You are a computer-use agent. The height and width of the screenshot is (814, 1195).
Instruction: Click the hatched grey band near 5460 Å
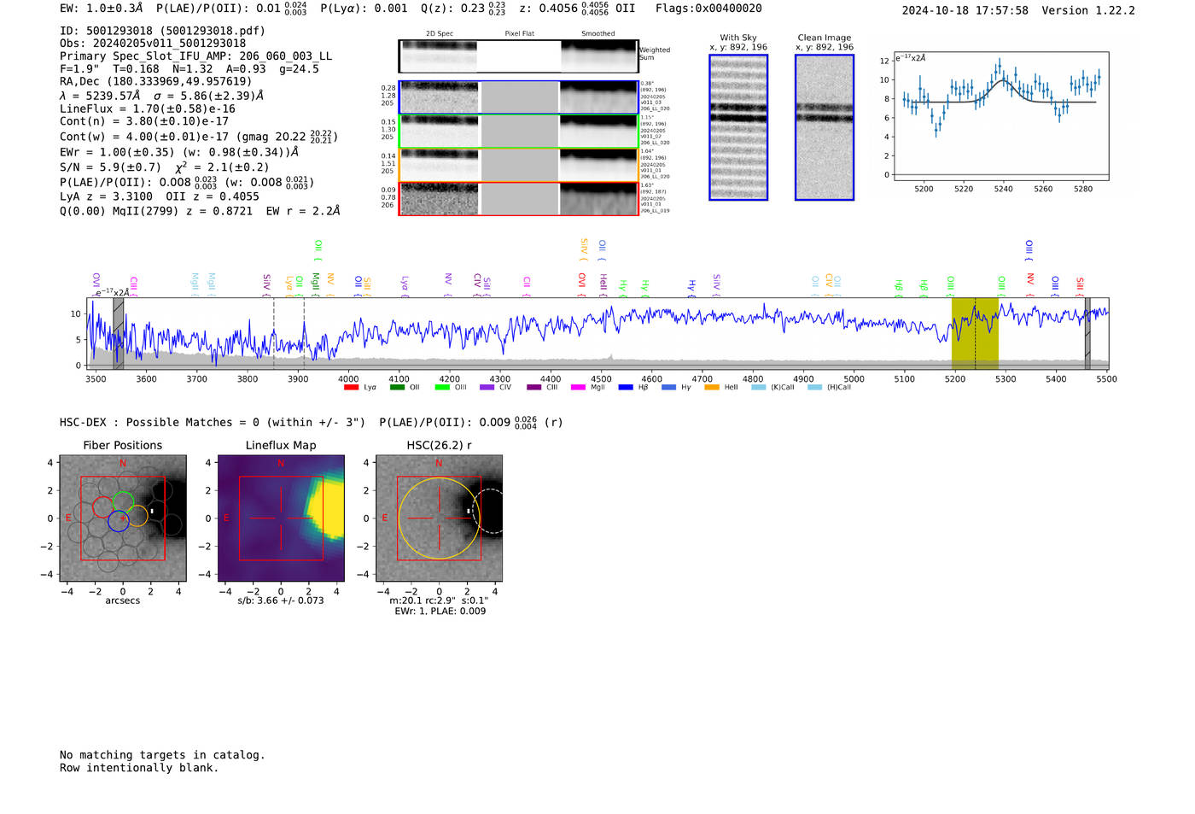click(x=1087, y=333)
